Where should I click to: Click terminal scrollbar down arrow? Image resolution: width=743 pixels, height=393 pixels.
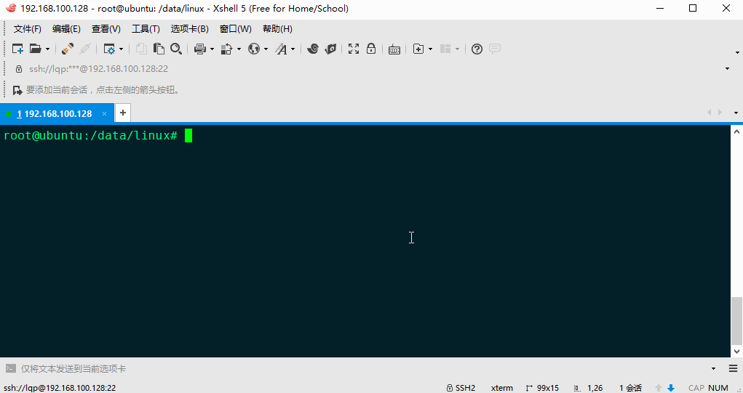tap(737, 351)
